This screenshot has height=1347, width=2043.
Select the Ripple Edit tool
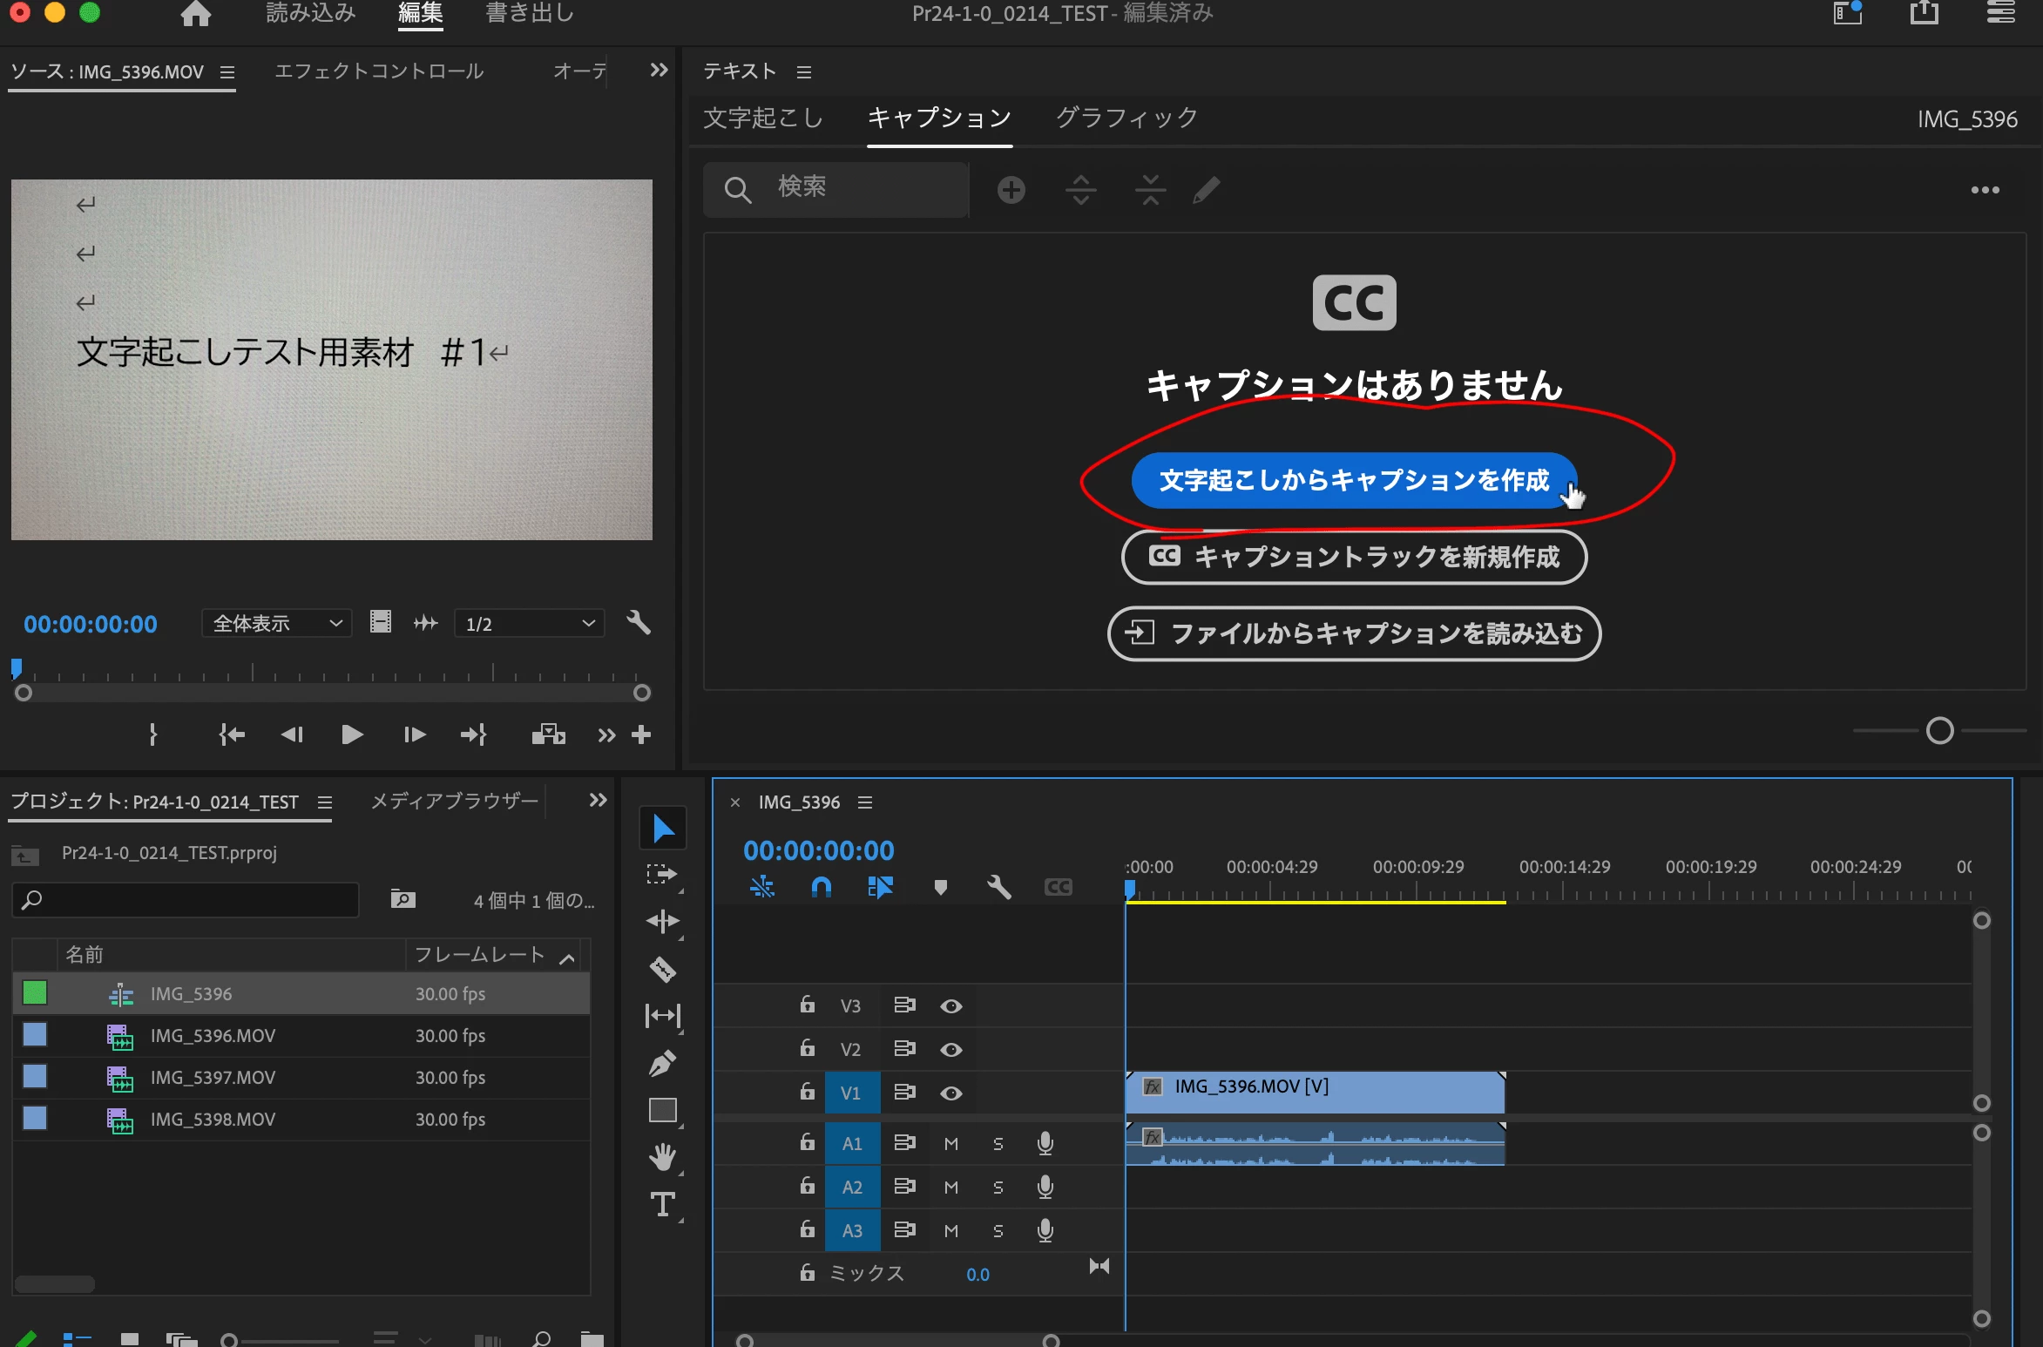tap(662, 922)
